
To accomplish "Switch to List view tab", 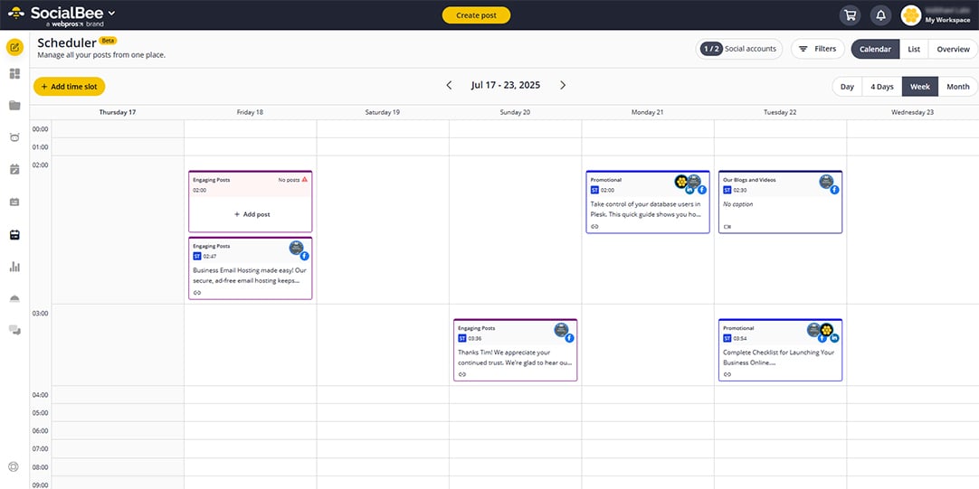I will [x=914, y=50].
